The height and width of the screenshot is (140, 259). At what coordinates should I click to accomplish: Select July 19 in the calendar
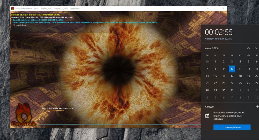click(x=248, y=76)
